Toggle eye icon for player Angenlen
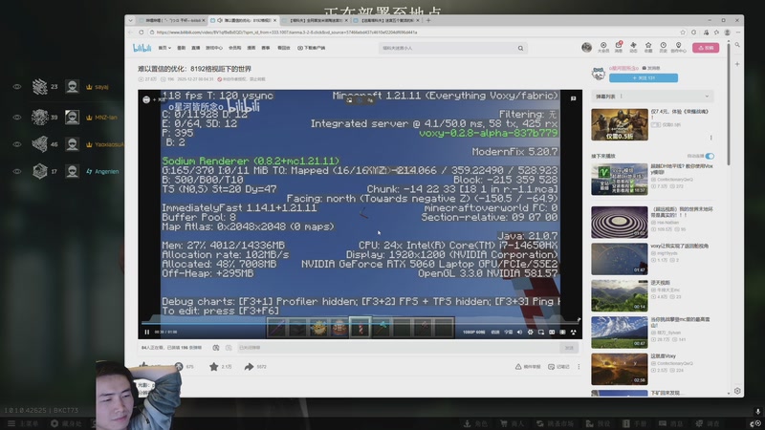The width and height of the screenshot is (765, 430). [17, 172]
